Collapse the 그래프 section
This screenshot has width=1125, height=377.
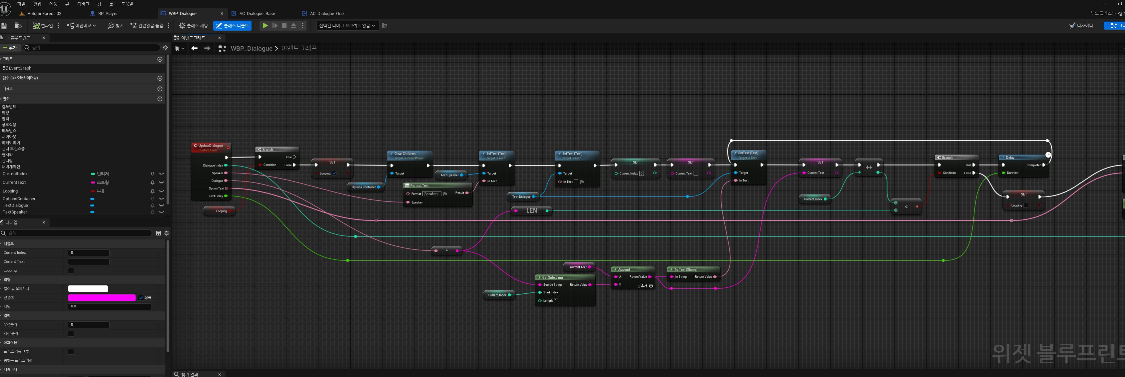tap(1, 59)
